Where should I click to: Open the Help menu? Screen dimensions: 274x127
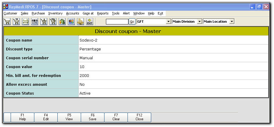(x=151, y=13)
